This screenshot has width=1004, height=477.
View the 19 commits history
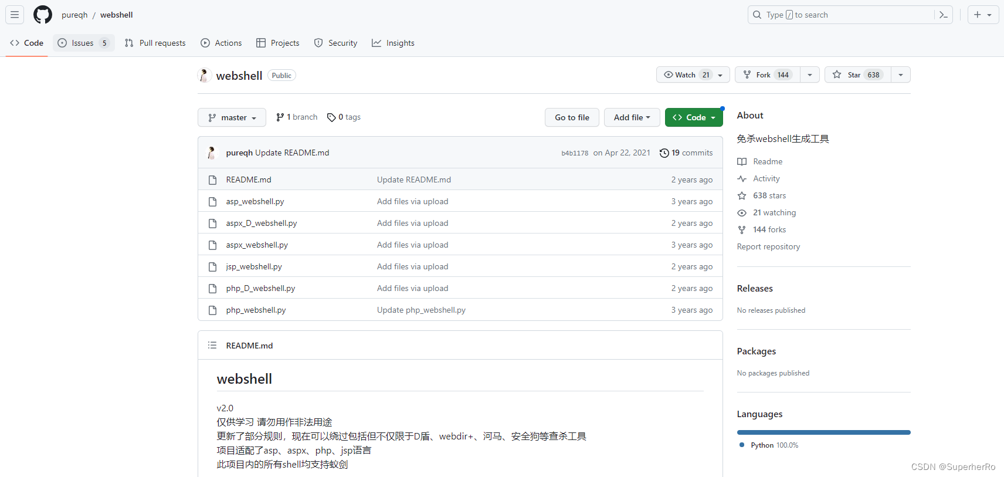pos(686,153)
